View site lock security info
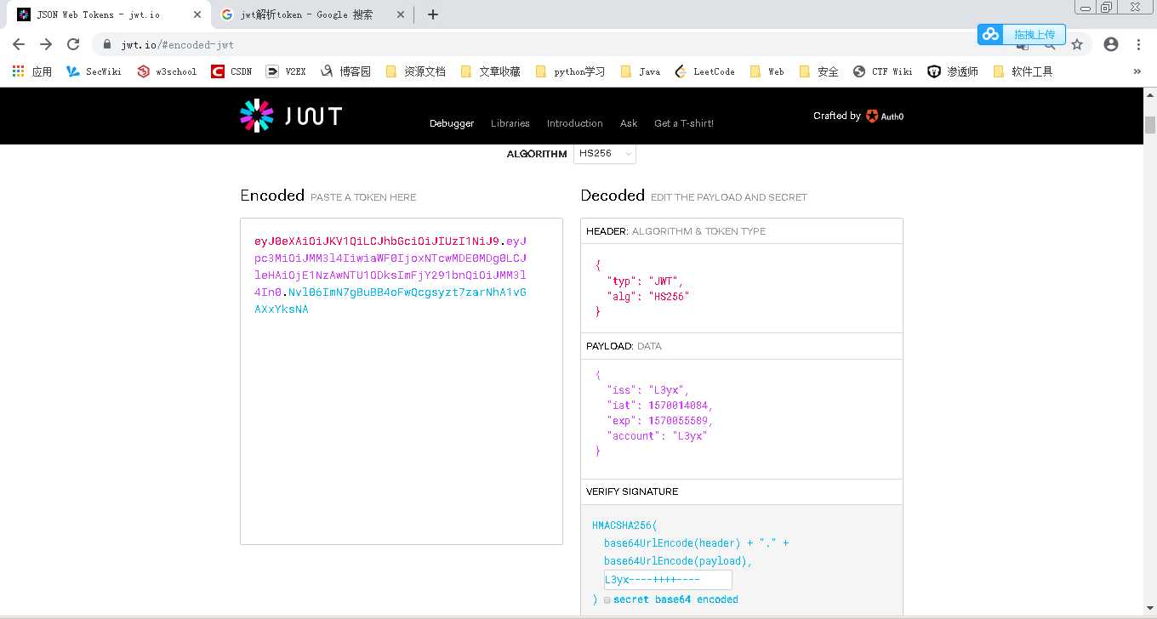This screenshot has width=1157, height=619. (106, 44)
